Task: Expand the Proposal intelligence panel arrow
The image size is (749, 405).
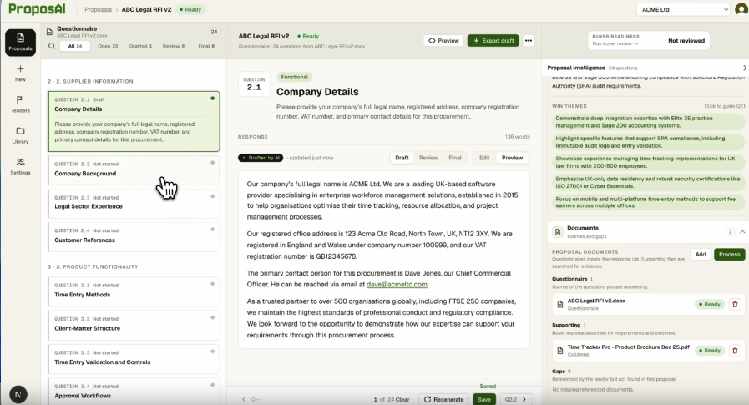Action: (744, 68)
